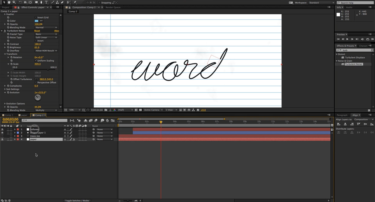Click the Composition mini-flowchart icon in timeline

(72, 121)
